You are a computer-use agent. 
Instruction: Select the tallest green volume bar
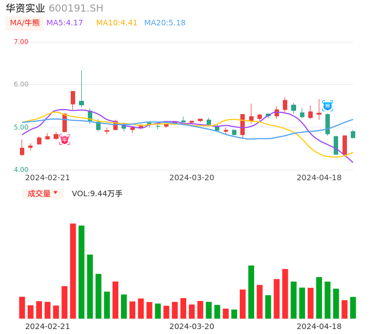point(81,272)
